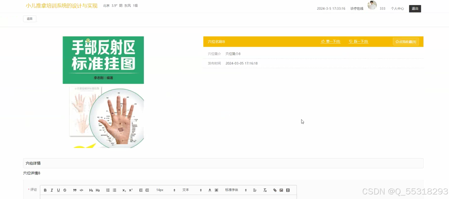Click the 点我收藏(8) favorite button
Screen dimensions: 449x199
click(406, 42)
